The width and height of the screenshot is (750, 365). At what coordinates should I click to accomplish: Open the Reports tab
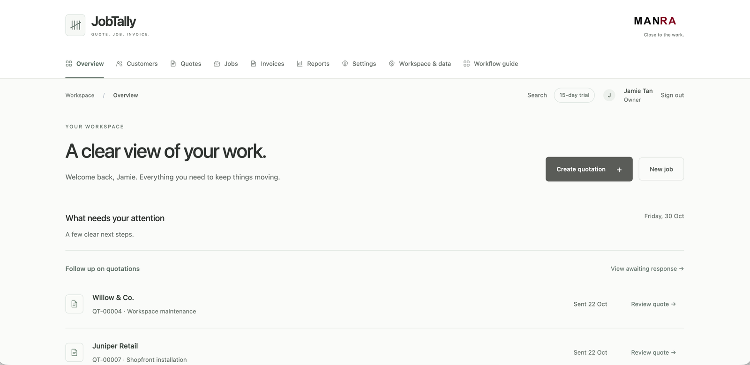click(x=313, y=64)
